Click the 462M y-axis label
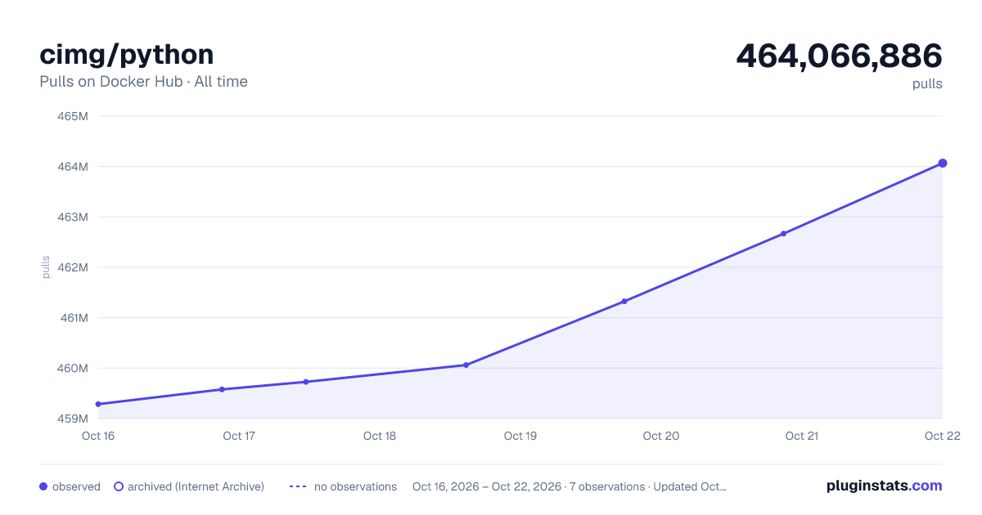982x515 pixels. pos(73,267)
